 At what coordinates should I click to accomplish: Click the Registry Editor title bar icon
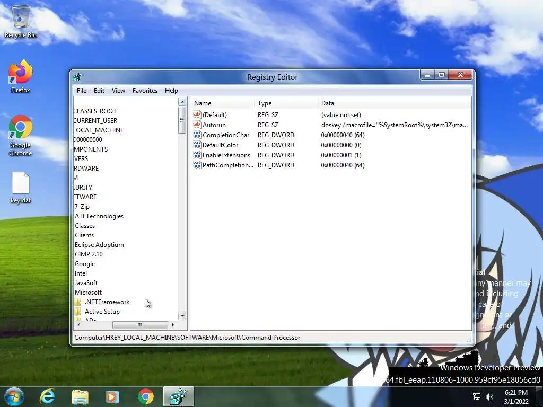pos(77,77)
